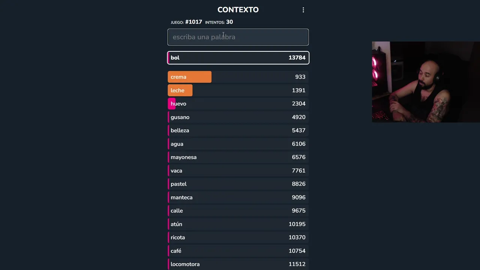480x270 pixels.
Task: Select the 'gusano' word entry
Action: [238, 117]
